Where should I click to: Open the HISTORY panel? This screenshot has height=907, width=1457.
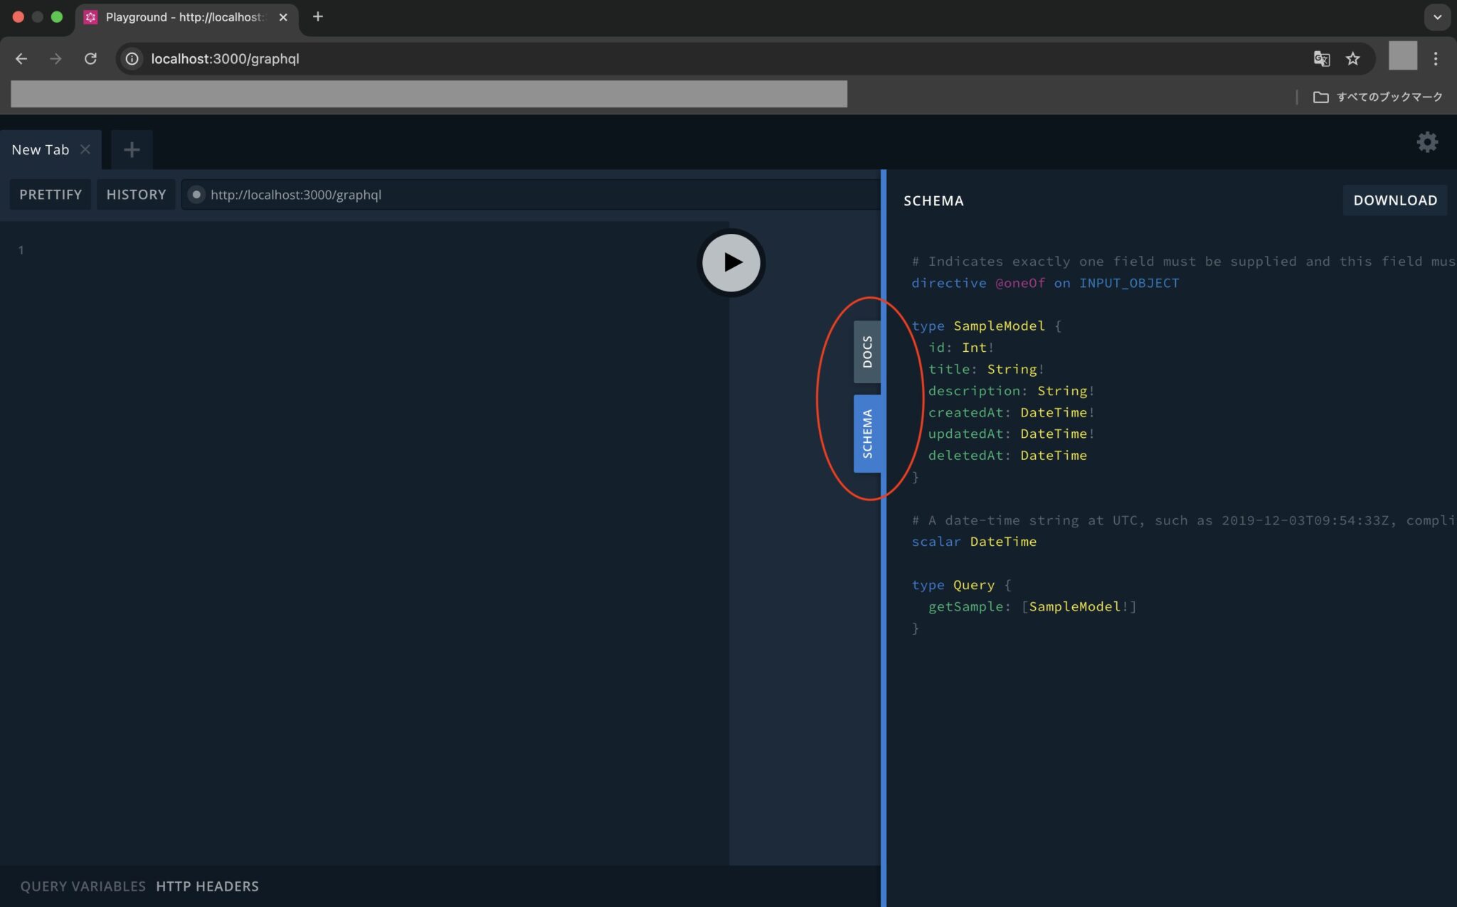click(x=135, y=194)
